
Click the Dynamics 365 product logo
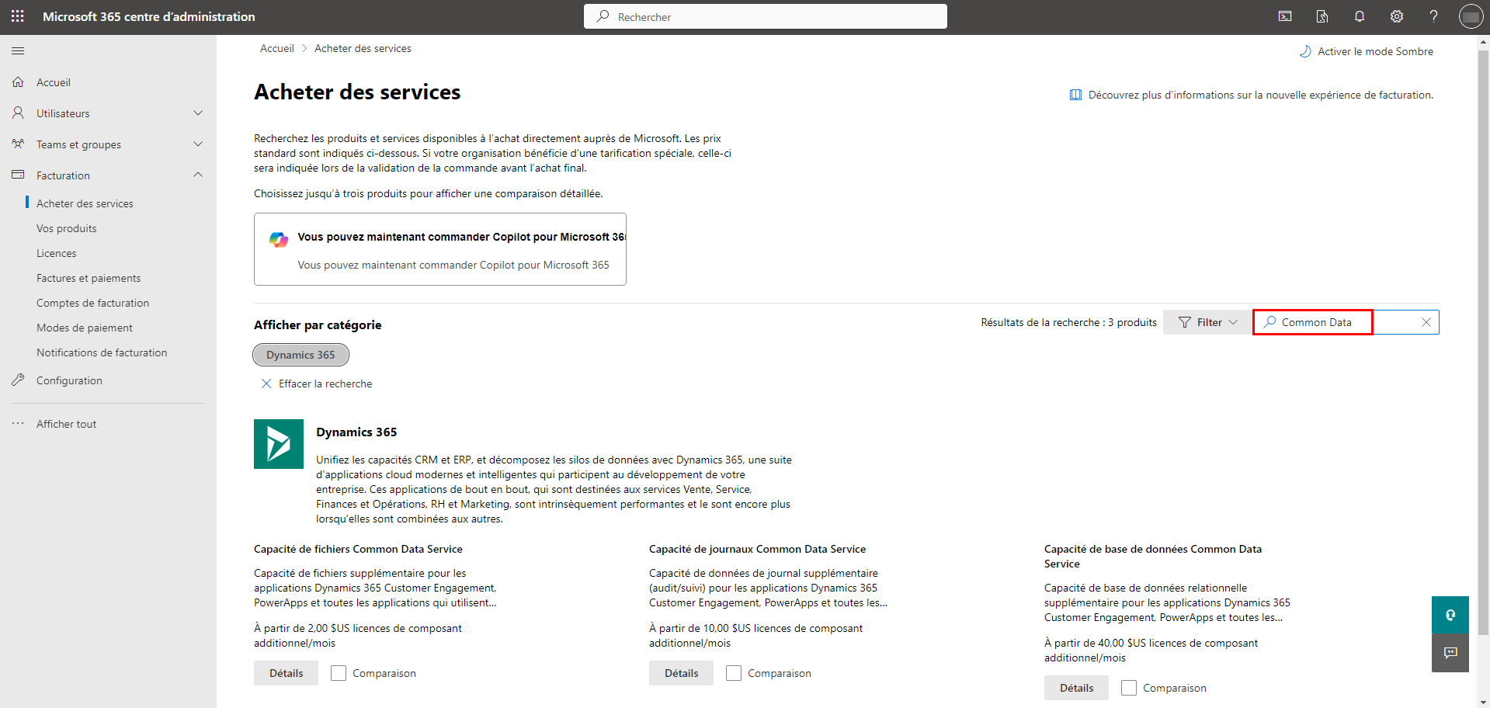(279, 444)
